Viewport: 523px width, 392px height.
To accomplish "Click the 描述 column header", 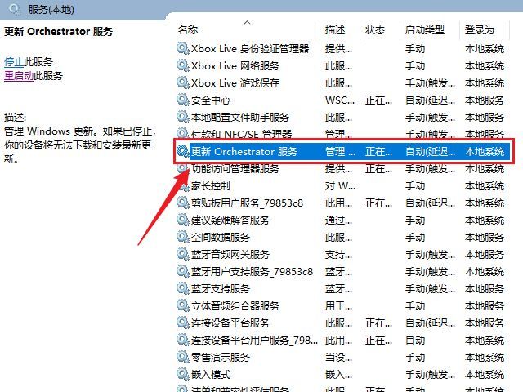I will [335, 30].
